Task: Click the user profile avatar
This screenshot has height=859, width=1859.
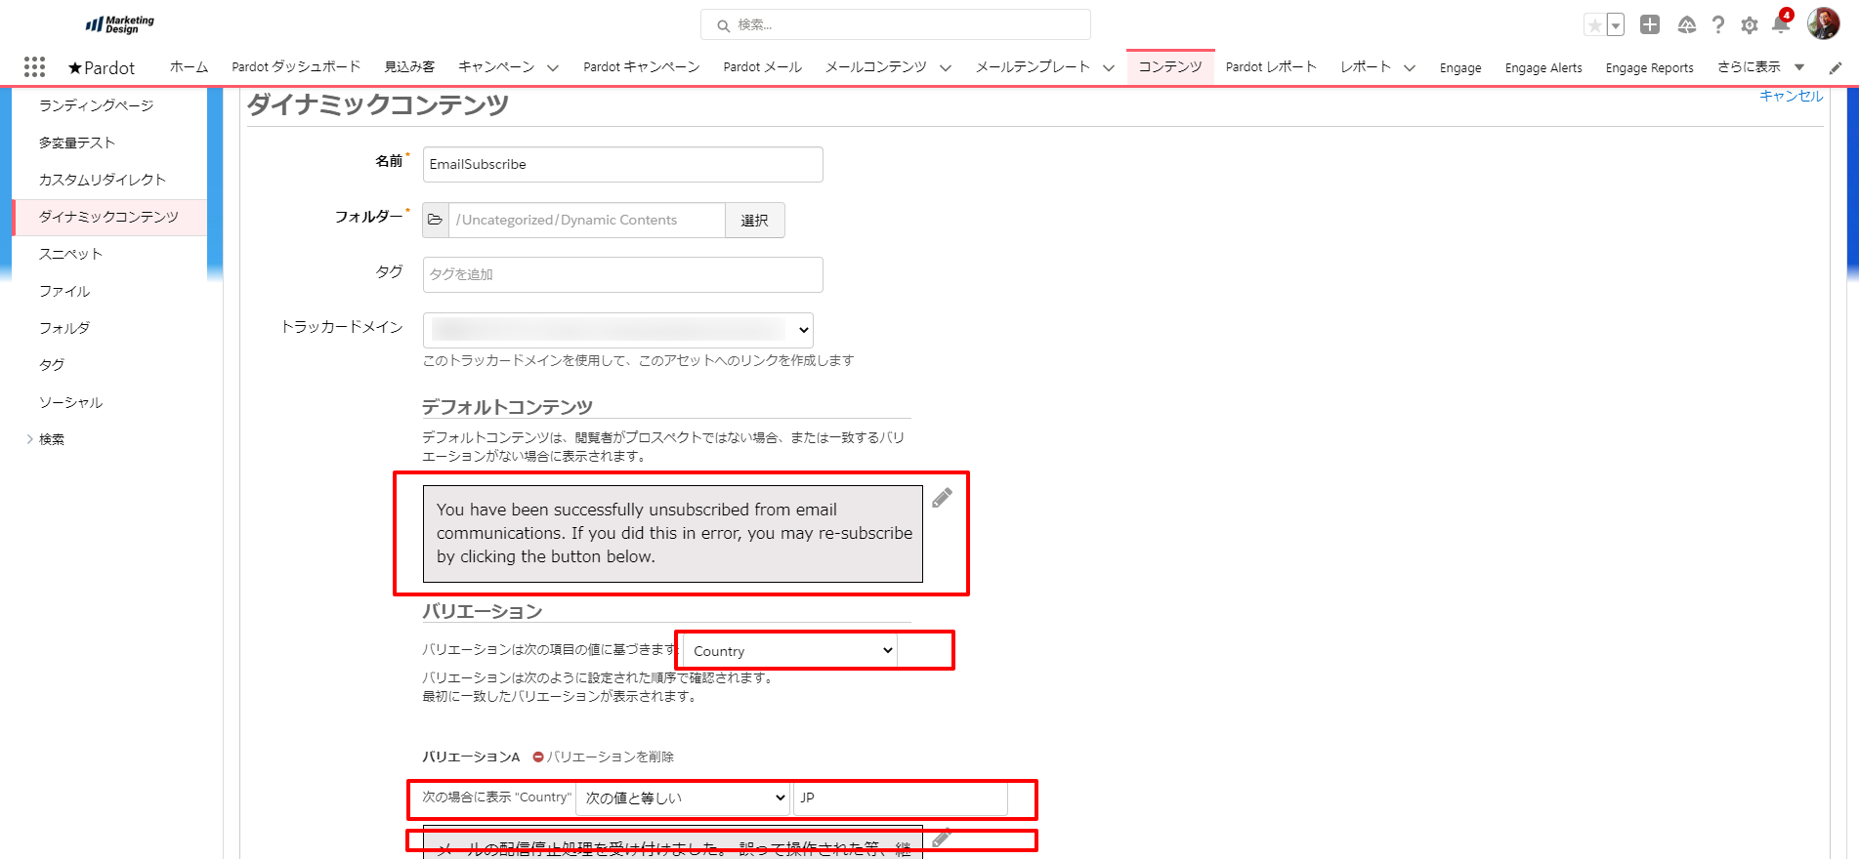Action: [x=1823, y=23]
